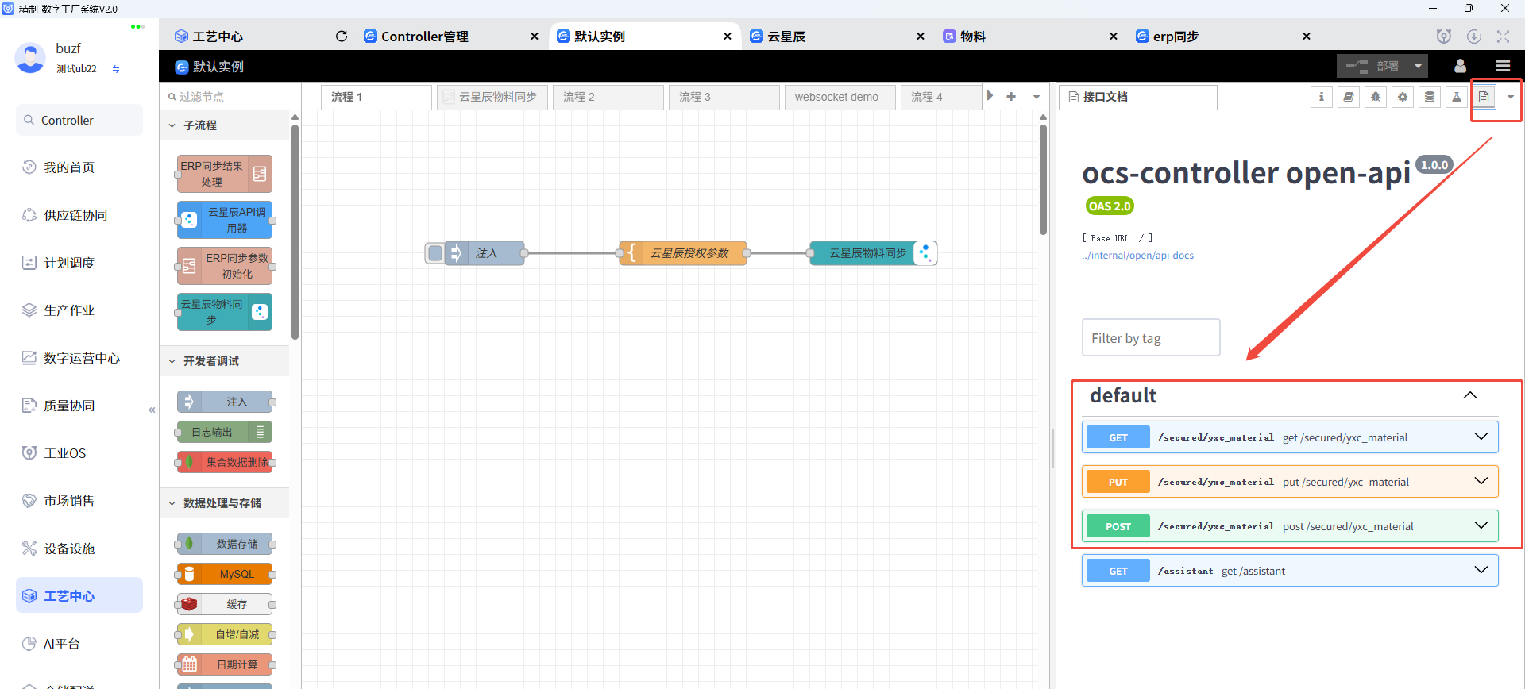The image size is (1525, 689).
Task: Click the add flow plus button
Action: pyautogui.click(x=1011, y=97)
